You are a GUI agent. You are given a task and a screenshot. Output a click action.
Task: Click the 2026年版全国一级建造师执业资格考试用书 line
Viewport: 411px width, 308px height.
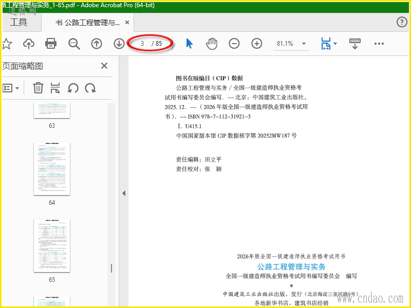[x=291, y=256]
